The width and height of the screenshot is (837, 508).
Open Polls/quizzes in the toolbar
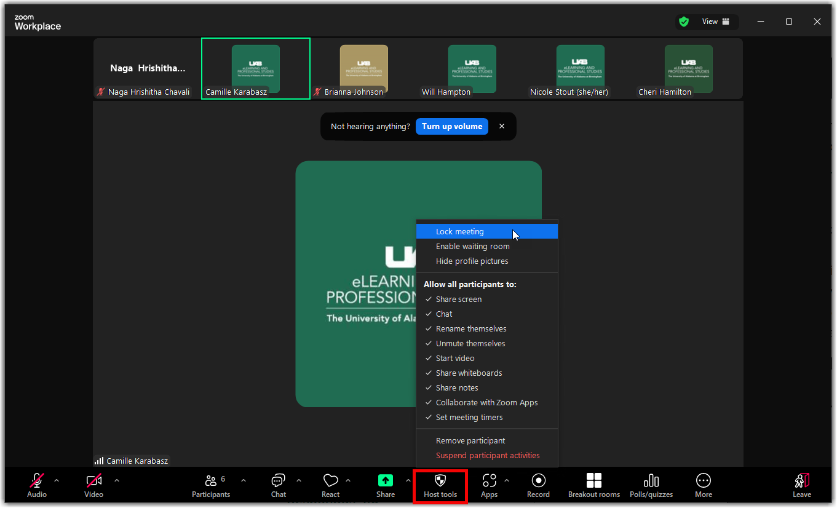point(651,485)
